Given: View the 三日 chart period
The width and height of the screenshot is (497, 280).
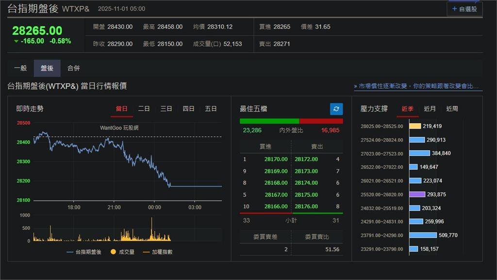Looking at the screenshot, I should pyautogui.click(x=166, y=109).
